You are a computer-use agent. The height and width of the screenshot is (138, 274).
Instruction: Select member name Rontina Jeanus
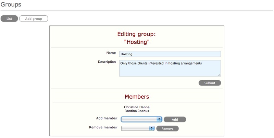pos(137,111)
